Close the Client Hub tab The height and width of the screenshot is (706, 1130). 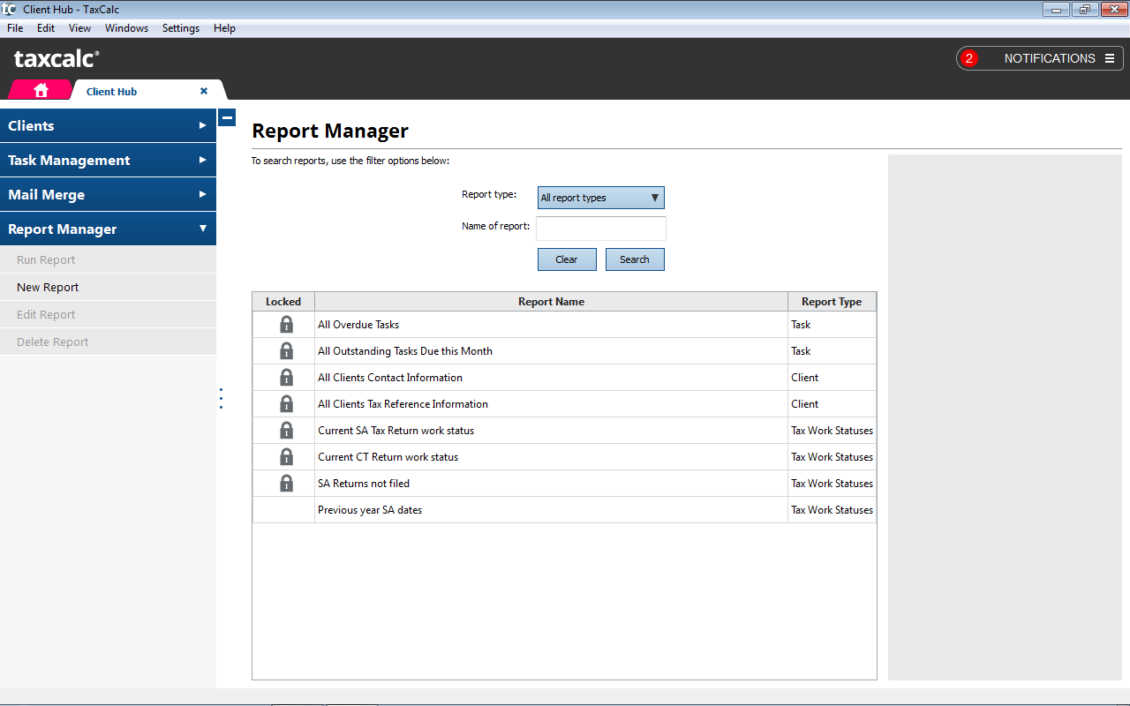tap(204, 91)
